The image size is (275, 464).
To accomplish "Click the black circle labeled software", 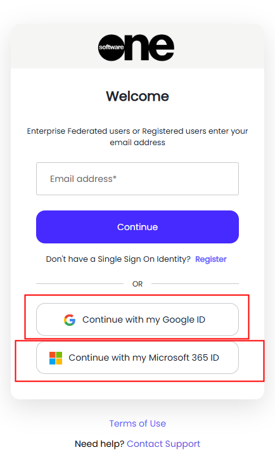I will [x=111, y=48].
